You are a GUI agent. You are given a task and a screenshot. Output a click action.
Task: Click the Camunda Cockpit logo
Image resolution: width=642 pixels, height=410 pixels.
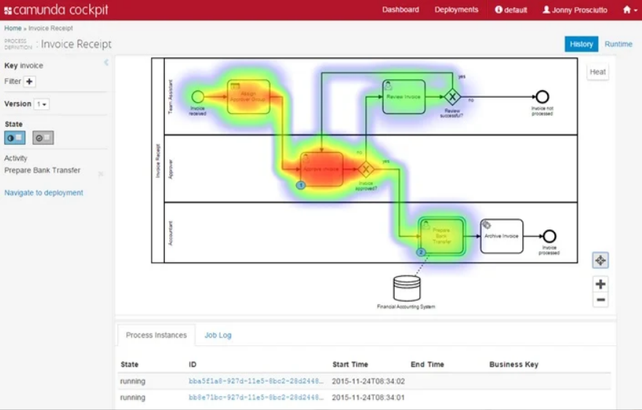pyautogui.click(x=56, y=9)
